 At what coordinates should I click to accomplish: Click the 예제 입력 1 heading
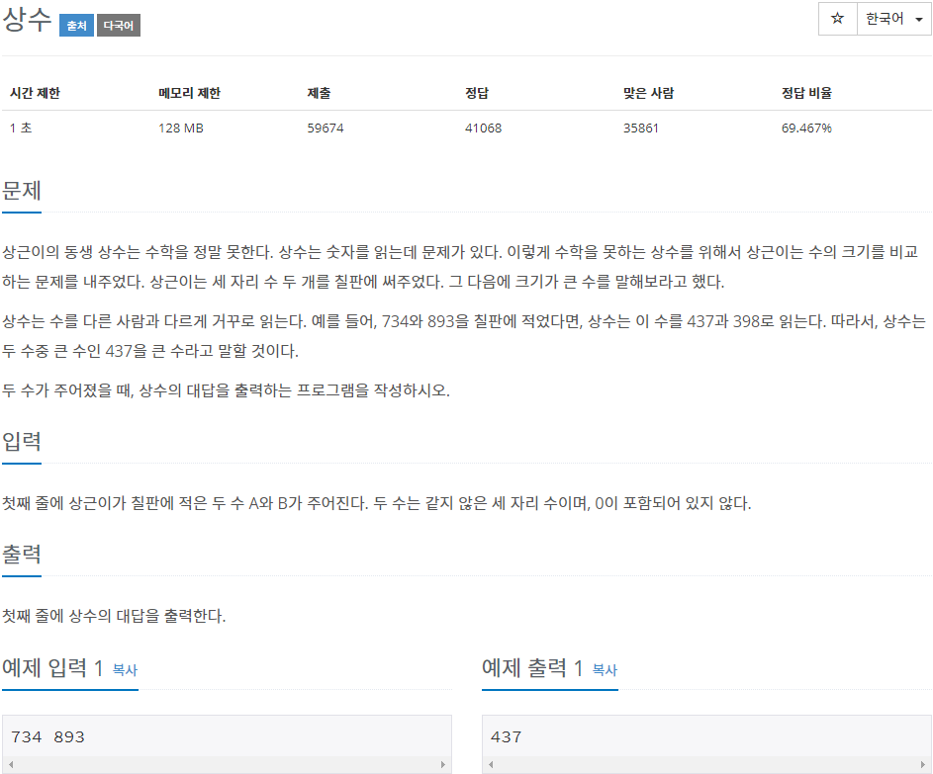[x=53, y=668]
